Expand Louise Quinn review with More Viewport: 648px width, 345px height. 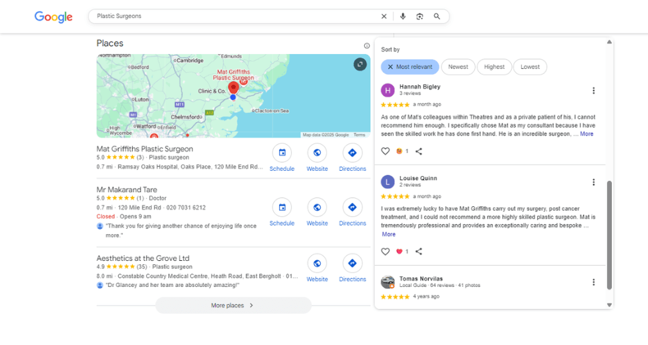[x=389, y=234]
